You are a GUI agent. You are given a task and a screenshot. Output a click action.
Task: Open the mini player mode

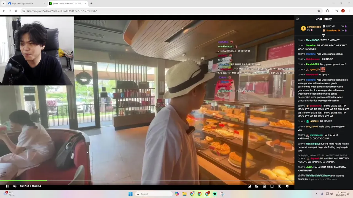coord(249,186)
